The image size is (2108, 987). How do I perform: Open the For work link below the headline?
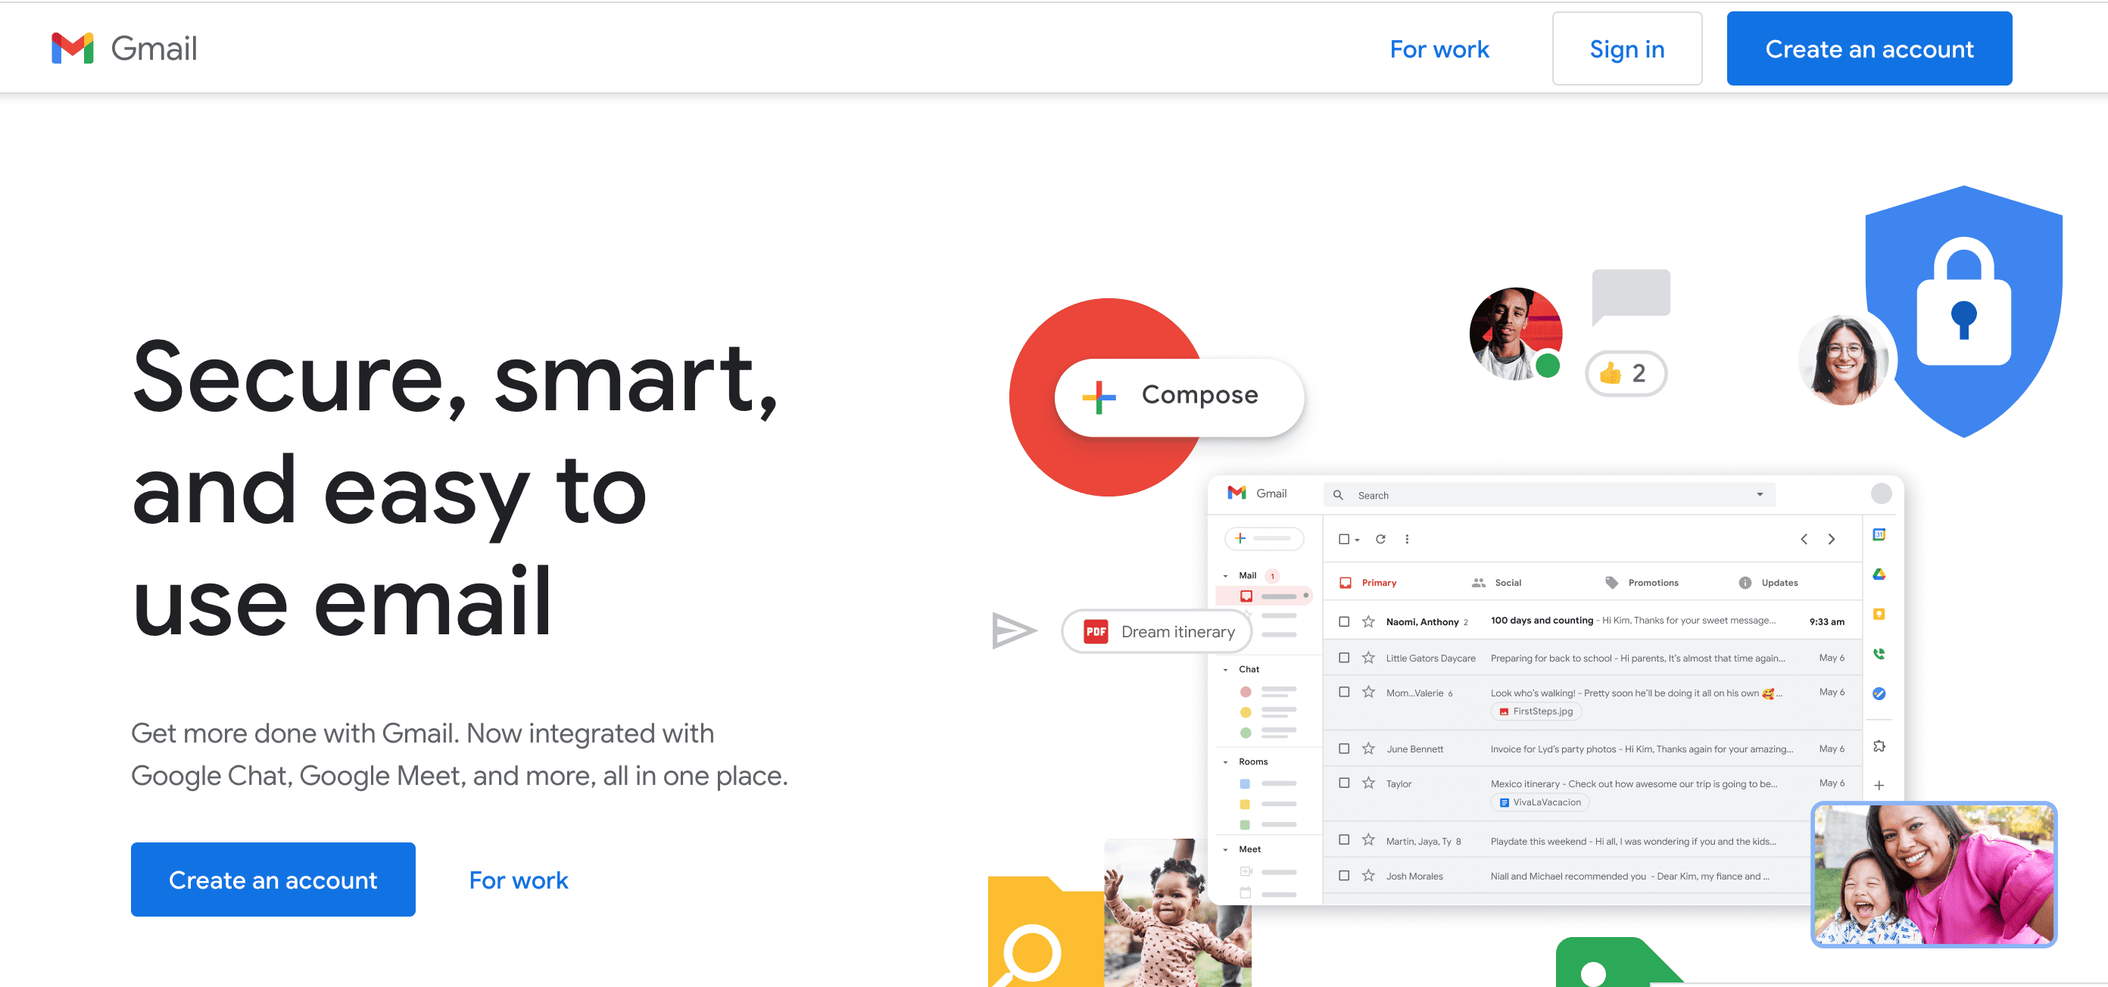tap(518, 880)
